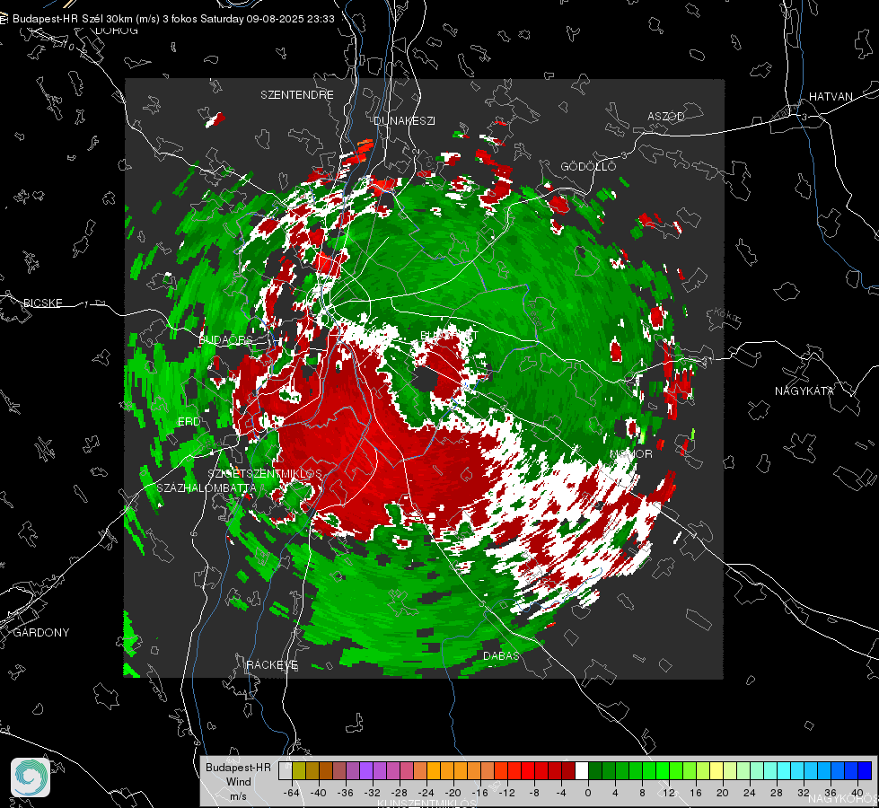Image resolution: width=879 pixels, height=808 pixels.
Task: Click the SZIGETSZENTMIKLÓS town label
Action: [x=265, y=473]
